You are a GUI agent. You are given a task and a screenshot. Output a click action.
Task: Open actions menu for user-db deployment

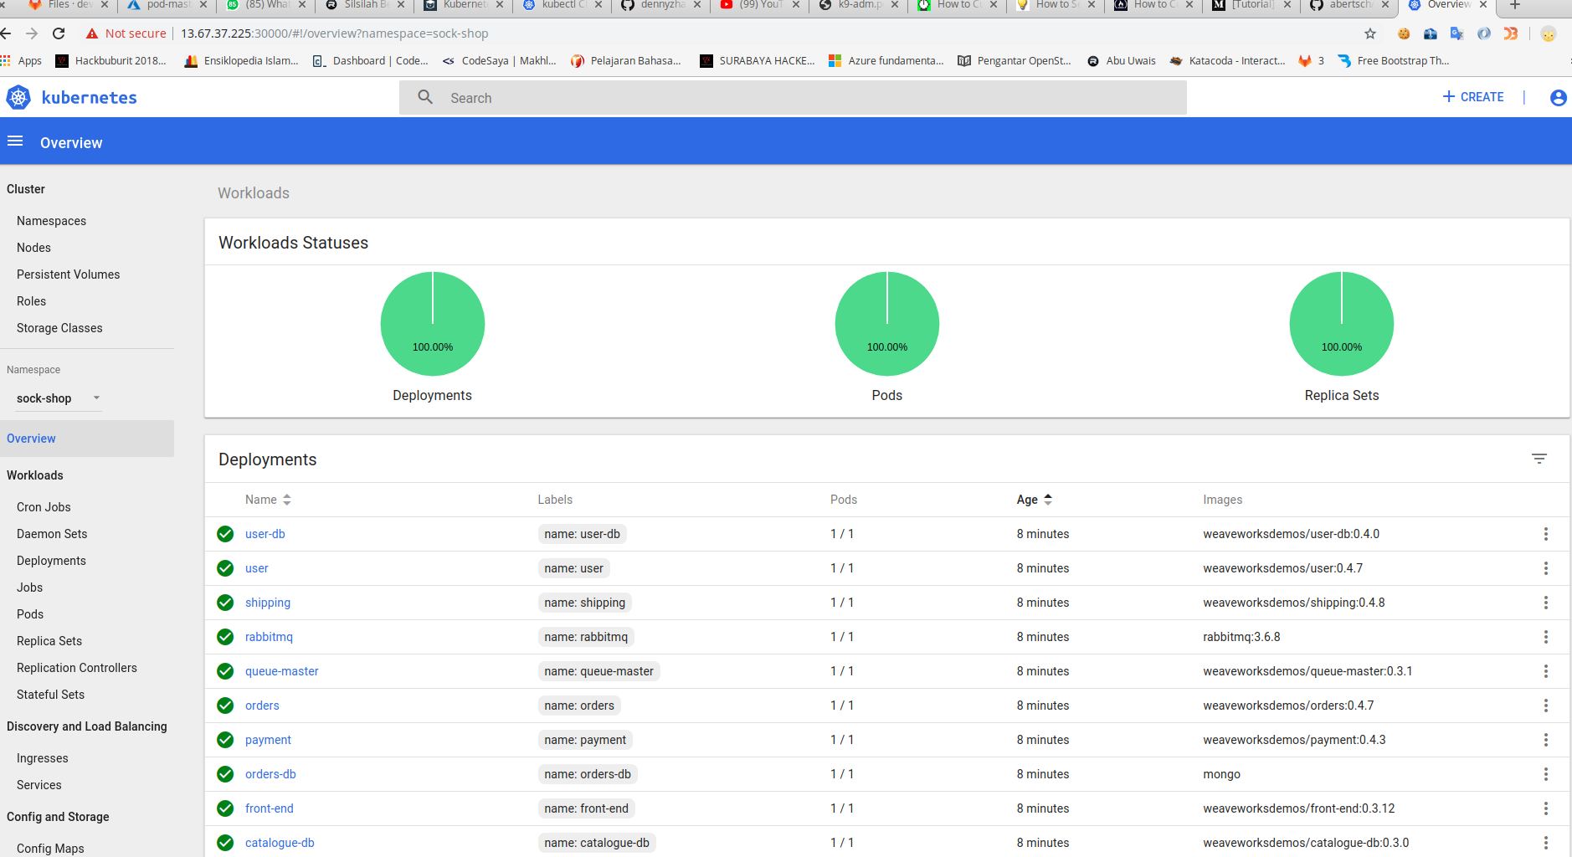pyautogui.click(x=1545, y=534)
